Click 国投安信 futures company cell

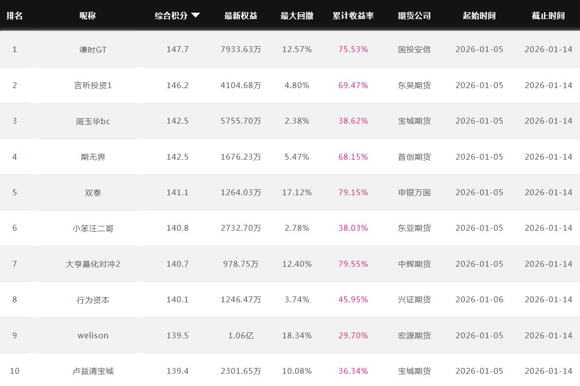click(x=414, y=50)
